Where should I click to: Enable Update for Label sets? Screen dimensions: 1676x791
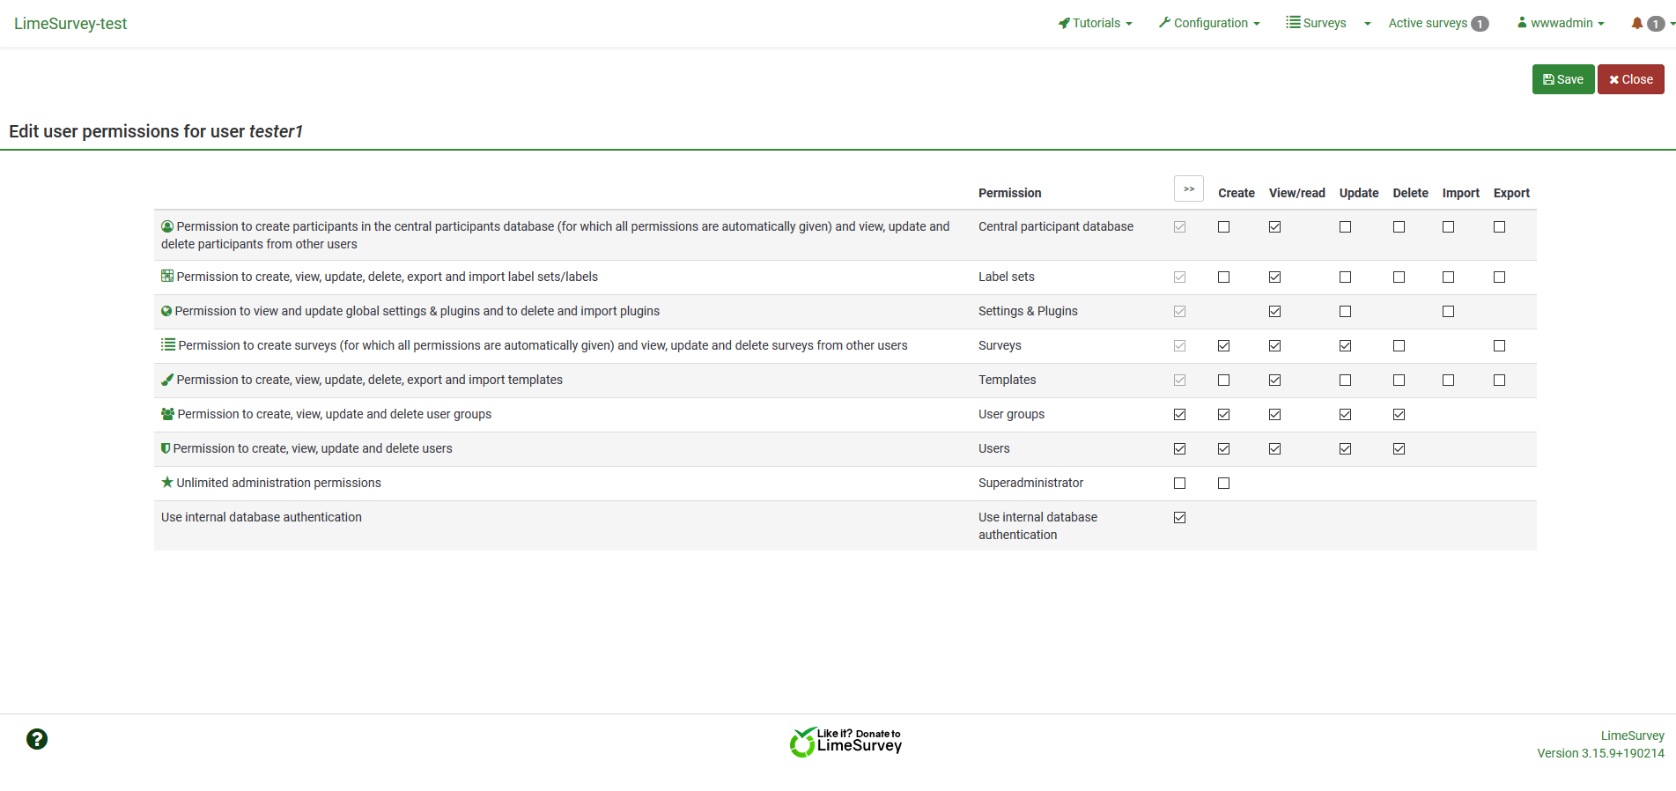[1345, 277]
